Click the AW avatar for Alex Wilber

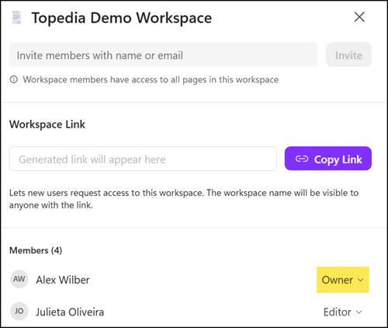point(19,279)
